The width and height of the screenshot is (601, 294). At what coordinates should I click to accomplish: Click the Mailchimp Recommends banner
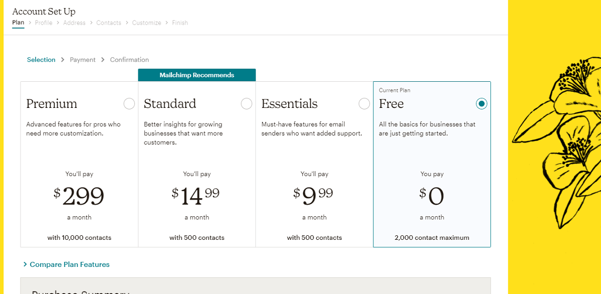(196, 74)
